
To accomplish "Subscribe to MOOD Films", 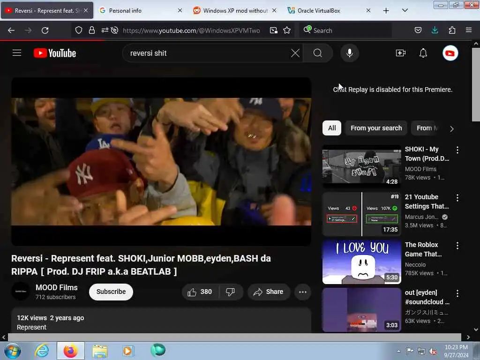I will pyautogui.click(x=111, y=292).
